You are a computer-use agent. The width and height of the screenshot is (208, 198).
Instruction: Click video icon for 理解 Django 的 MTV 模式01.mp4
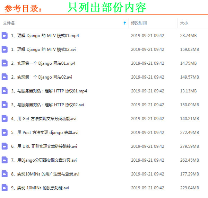(5, 35)
